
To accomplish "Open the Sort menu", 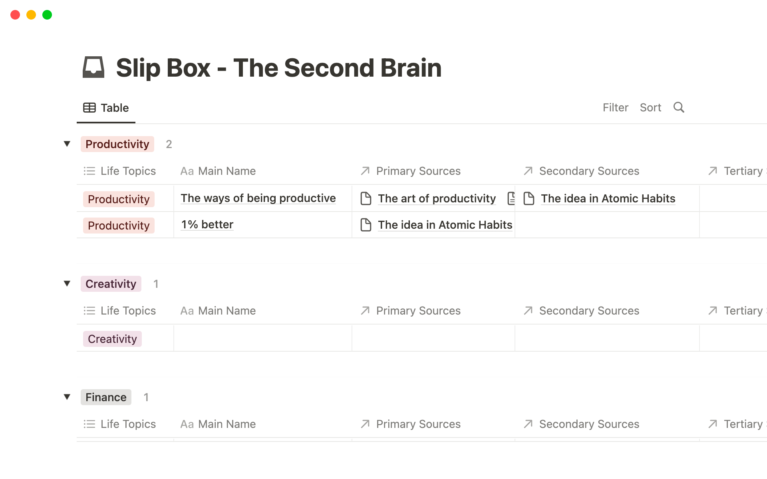I will pos(650,107).
